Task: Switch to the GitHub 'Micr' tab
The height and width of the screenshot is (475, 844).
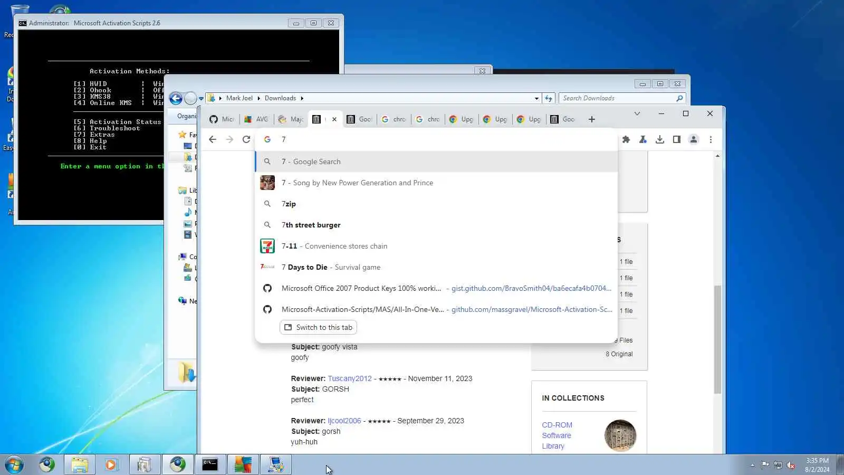Action: (222, 119)
